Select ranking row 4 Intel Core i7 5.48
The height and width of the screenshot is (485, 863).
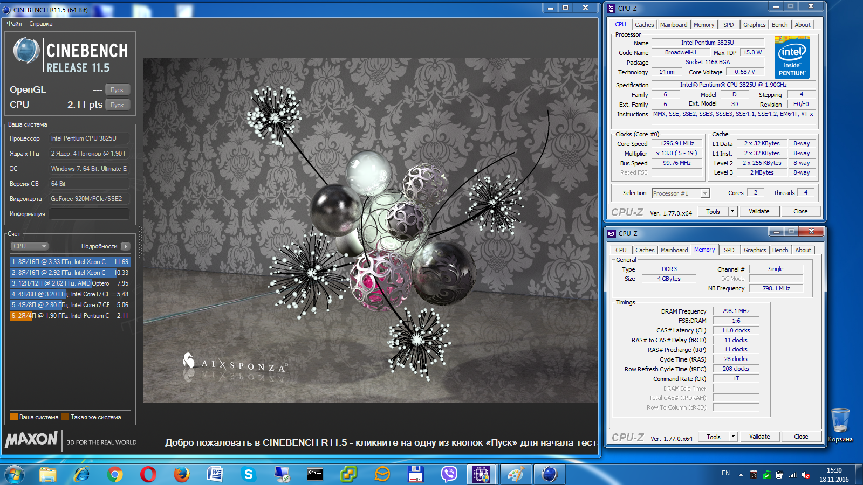pyautogui.click(x=70, y=294)
